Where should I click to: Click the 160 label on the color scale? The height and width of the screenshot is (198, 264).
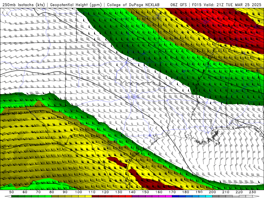(159, 192)
